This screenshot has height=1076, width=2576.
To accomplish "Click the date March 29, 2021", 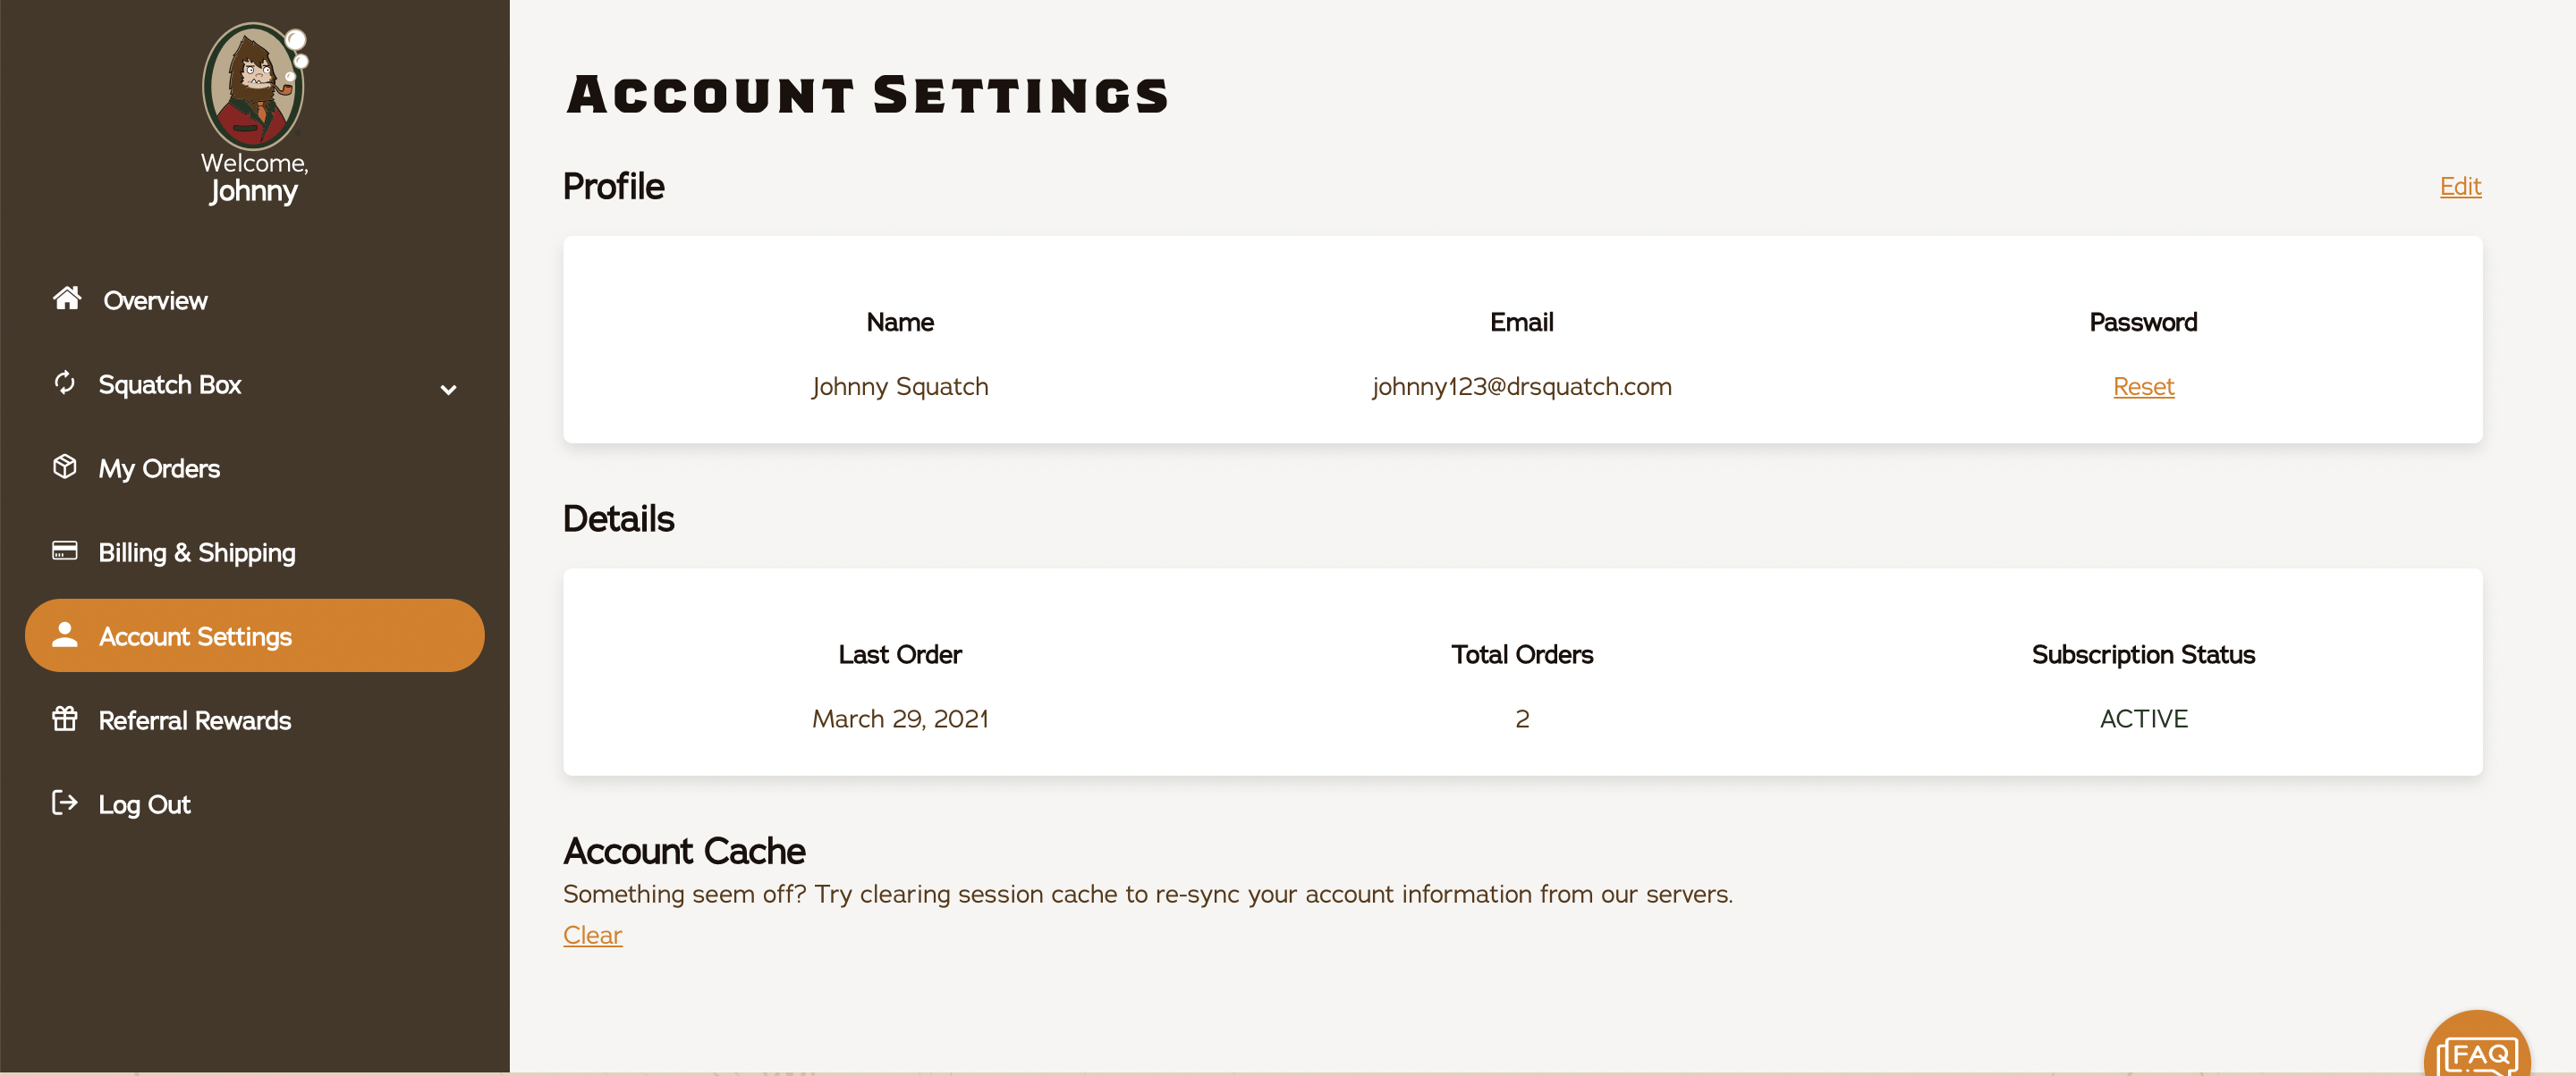I will 900,719.
